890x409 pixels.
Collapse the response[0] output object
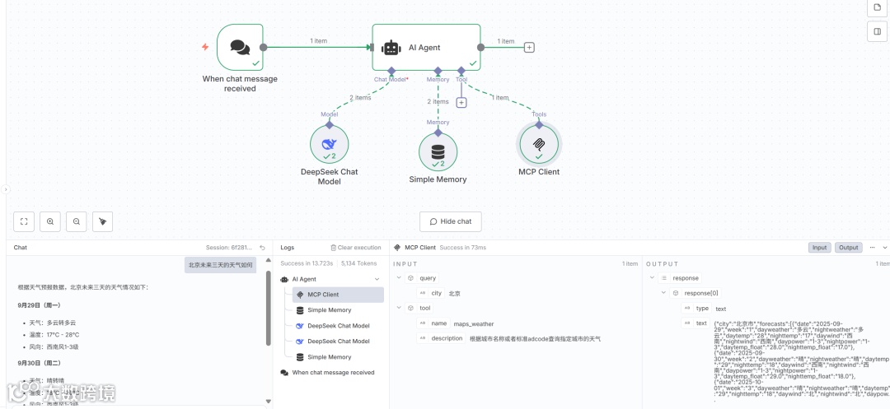(x=663, y=293)
